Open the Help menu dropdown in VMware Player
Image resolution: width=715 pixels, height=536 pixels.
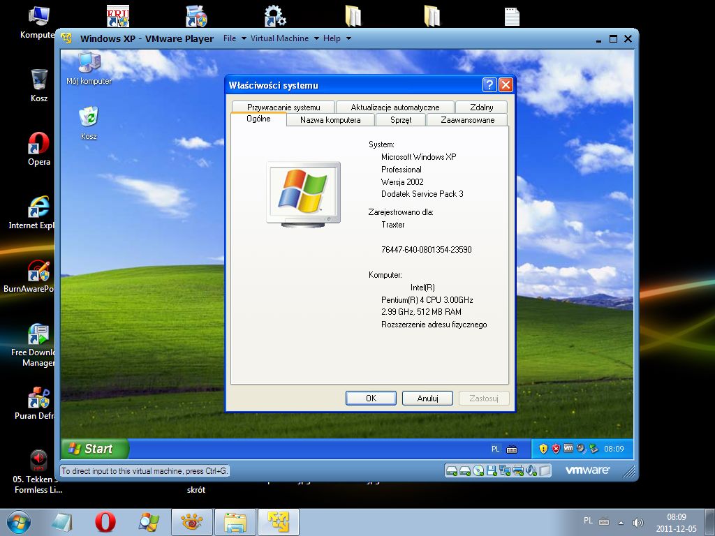tap(337, 38)
